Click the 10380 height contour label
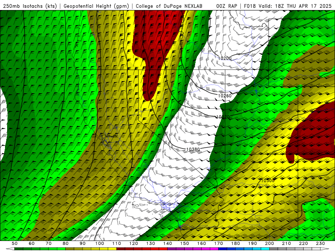This screenshot has height=251, width=335. 193,149
